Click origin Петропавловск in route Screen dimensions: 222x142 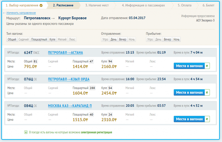click(37, 18)
